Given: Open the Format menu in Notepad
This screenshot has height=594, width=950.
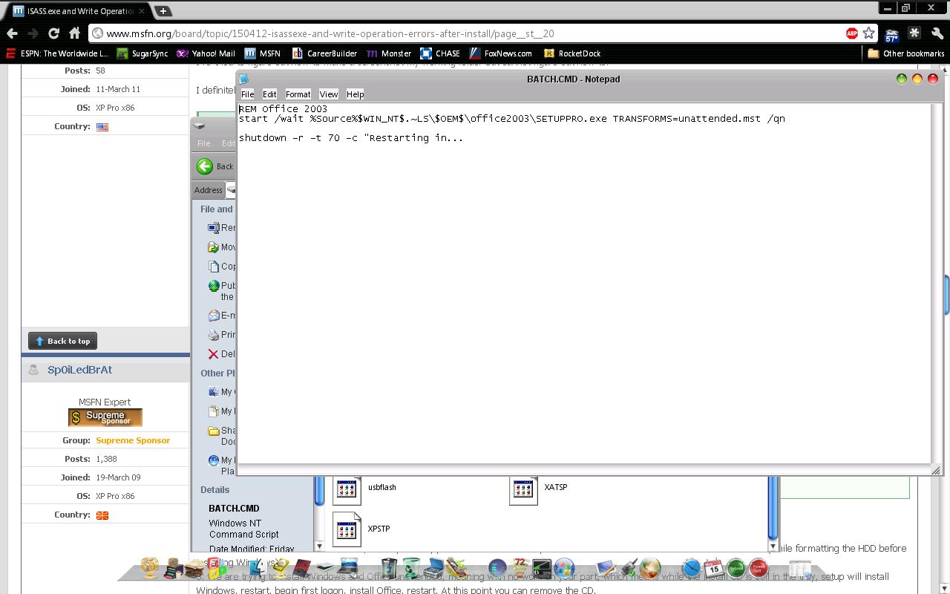Looking at the screenshot, I should 298,94.
